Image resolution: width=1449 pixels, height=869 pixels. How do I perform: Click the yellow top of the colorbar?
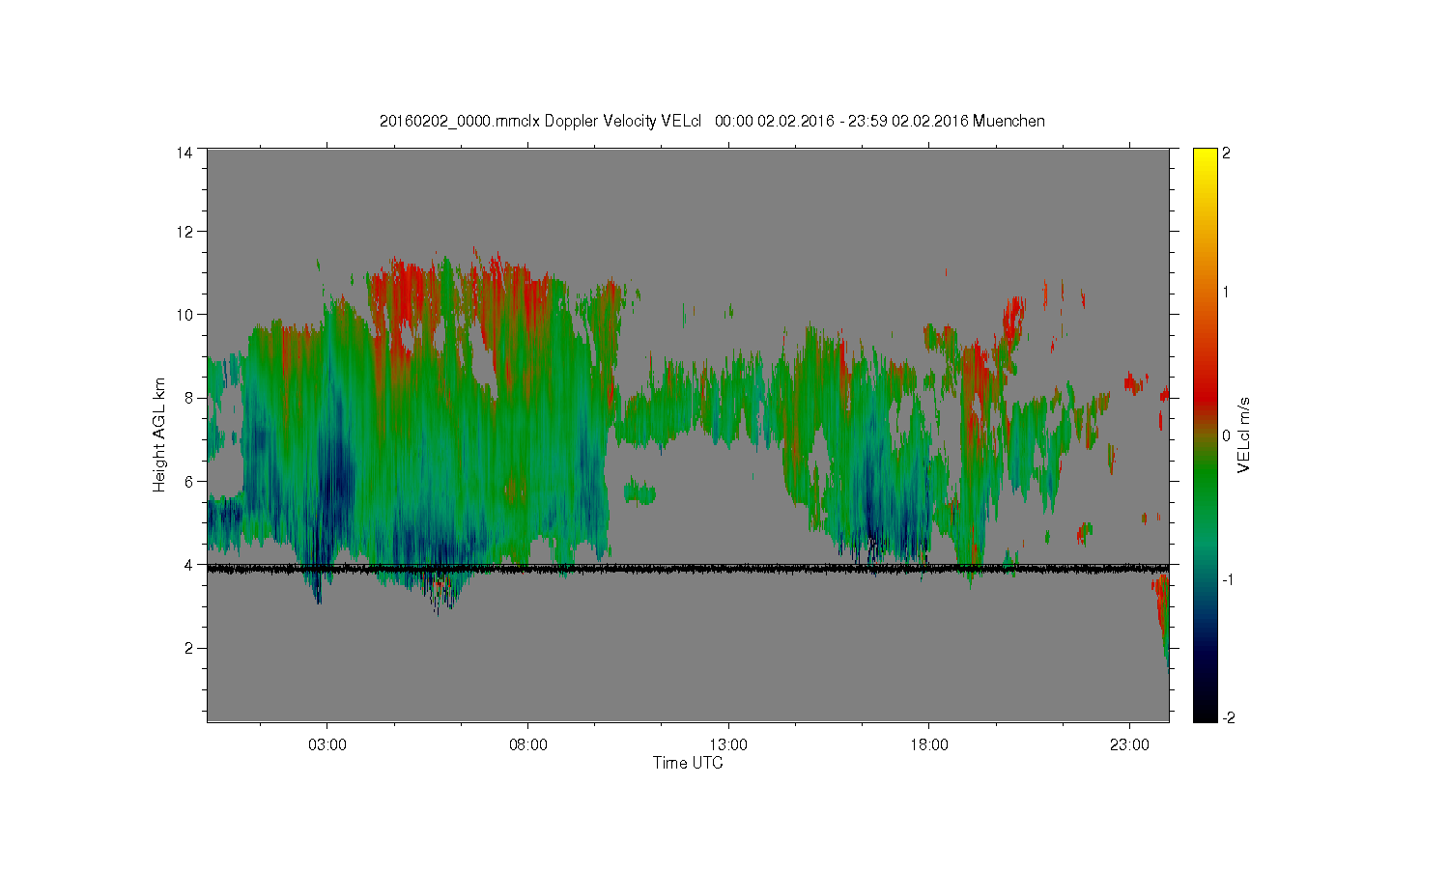[1205, 159]
